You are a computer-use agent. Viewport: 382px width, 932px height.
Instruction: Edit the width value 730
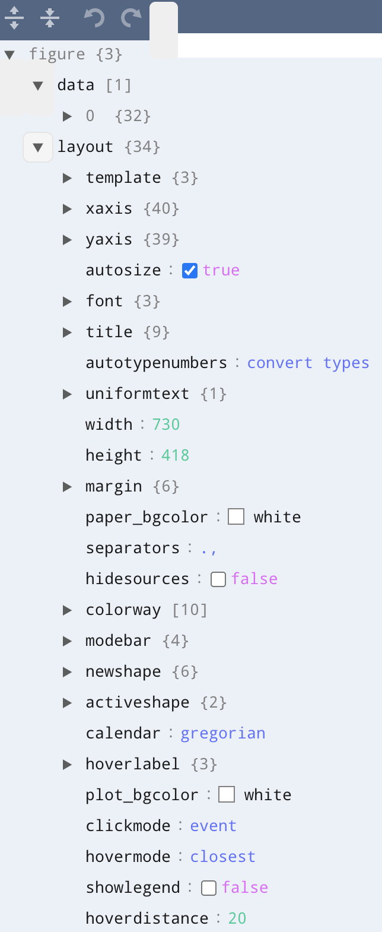[x=166, y=424]
